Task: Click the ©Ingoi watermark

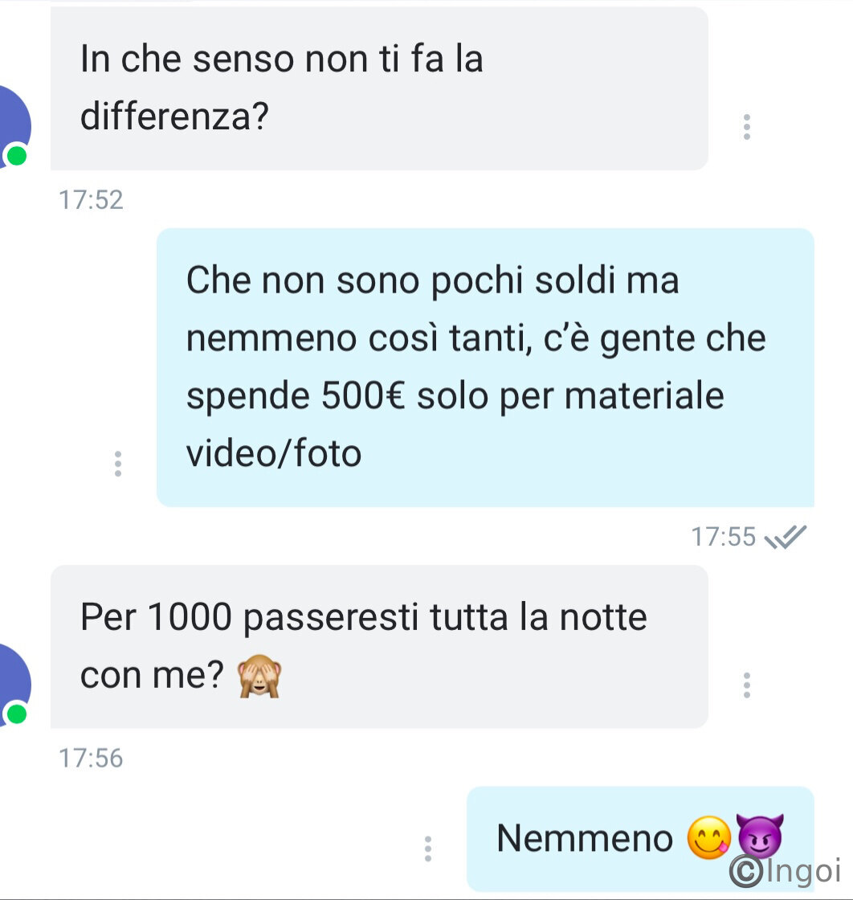Action: (786, 871)
